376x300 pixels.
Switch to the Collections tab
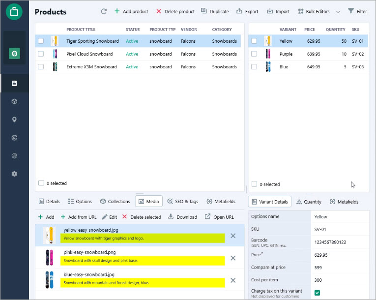[x=115, y=201]
